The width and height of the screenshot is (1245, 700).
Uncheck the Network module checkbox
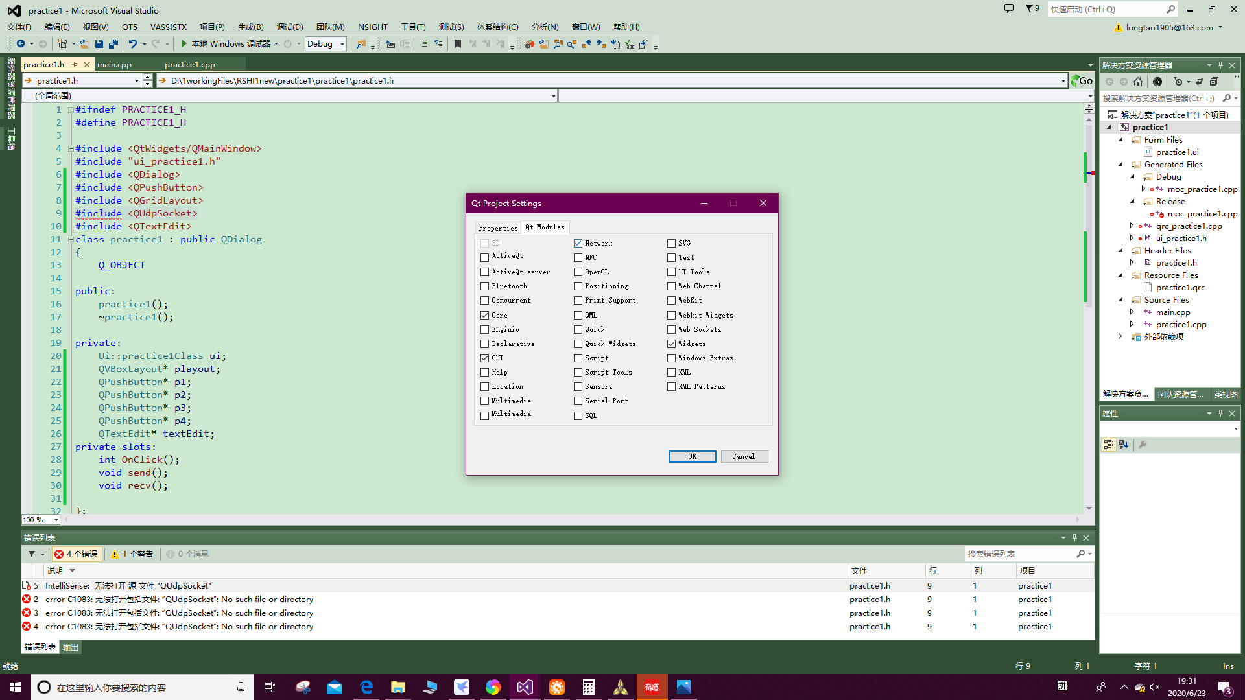578,244
